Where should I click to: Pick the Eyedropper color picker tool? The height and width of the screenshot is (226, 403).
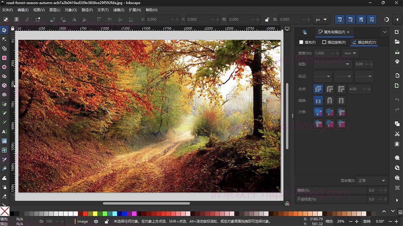click(4, 159)
